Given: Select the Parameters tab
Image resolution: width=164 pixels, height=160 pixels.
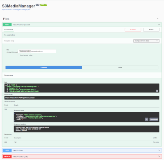Looking at the screenshot, I should coord(9,29).
